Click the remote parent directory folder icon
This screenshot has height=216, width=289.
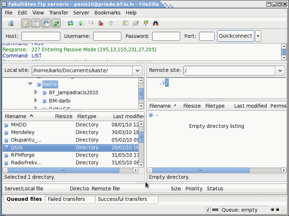tap(151, 115)
